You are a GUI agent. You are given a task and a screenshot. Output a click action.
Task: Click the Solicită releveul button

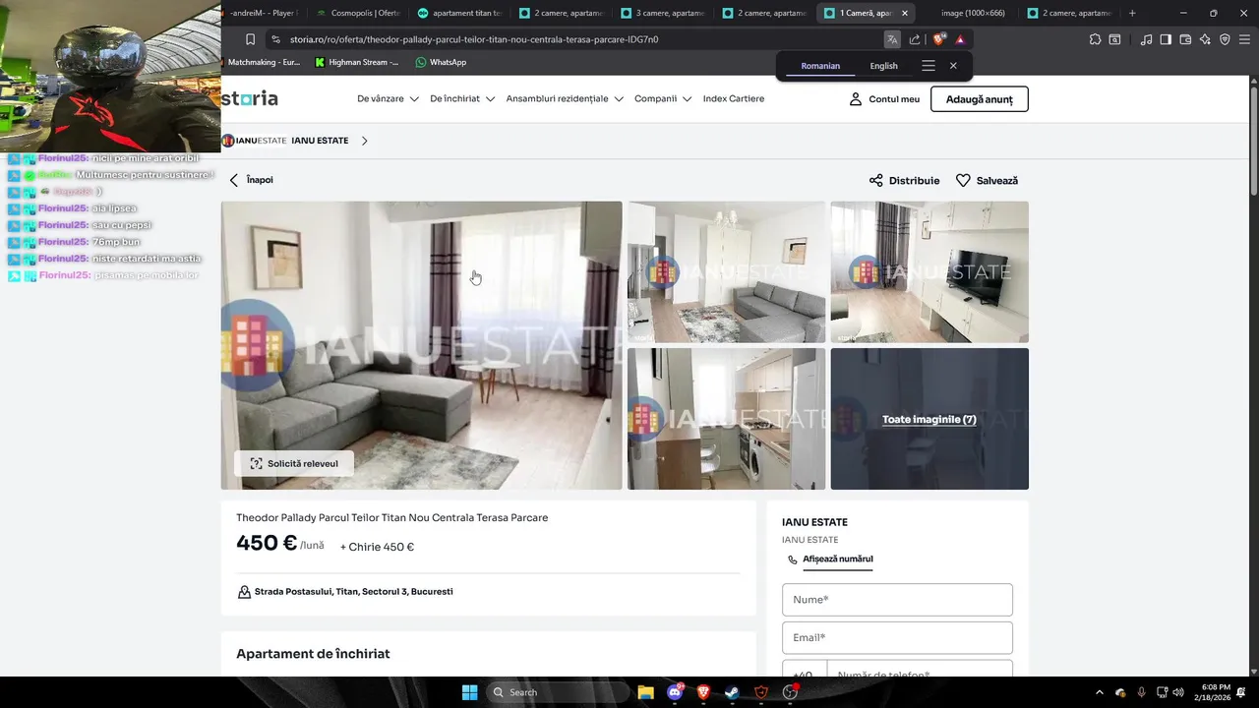293,463
